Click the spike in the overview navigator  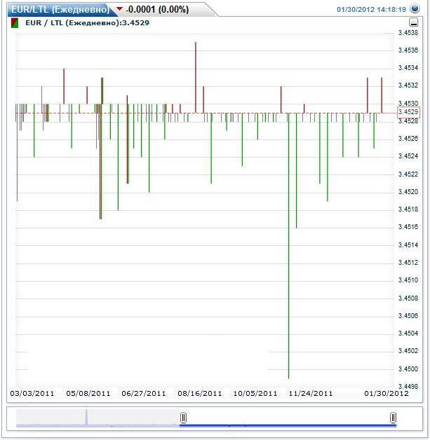[x=86, y=418]
